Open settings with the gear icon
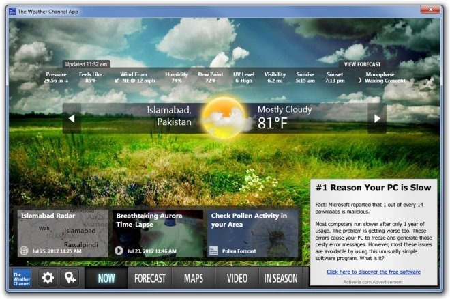 point(48,278)
